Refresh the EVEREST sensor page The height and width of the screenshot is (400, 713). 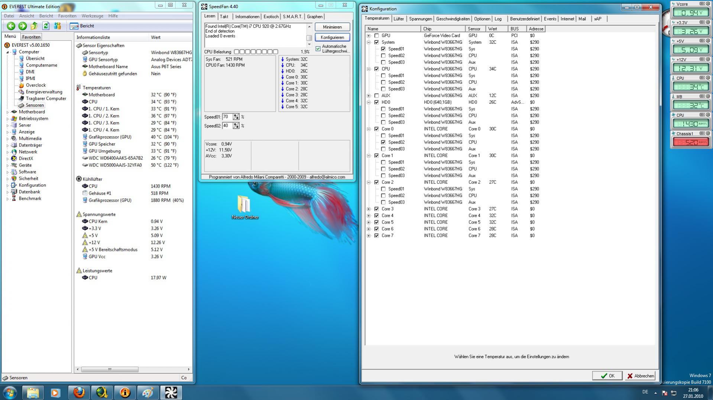pos(46,26)
